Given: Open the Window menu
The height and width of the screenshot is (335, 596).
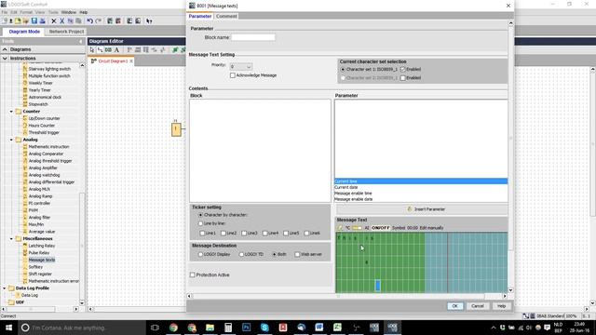Looking at the screenshot, I should 68,12.
